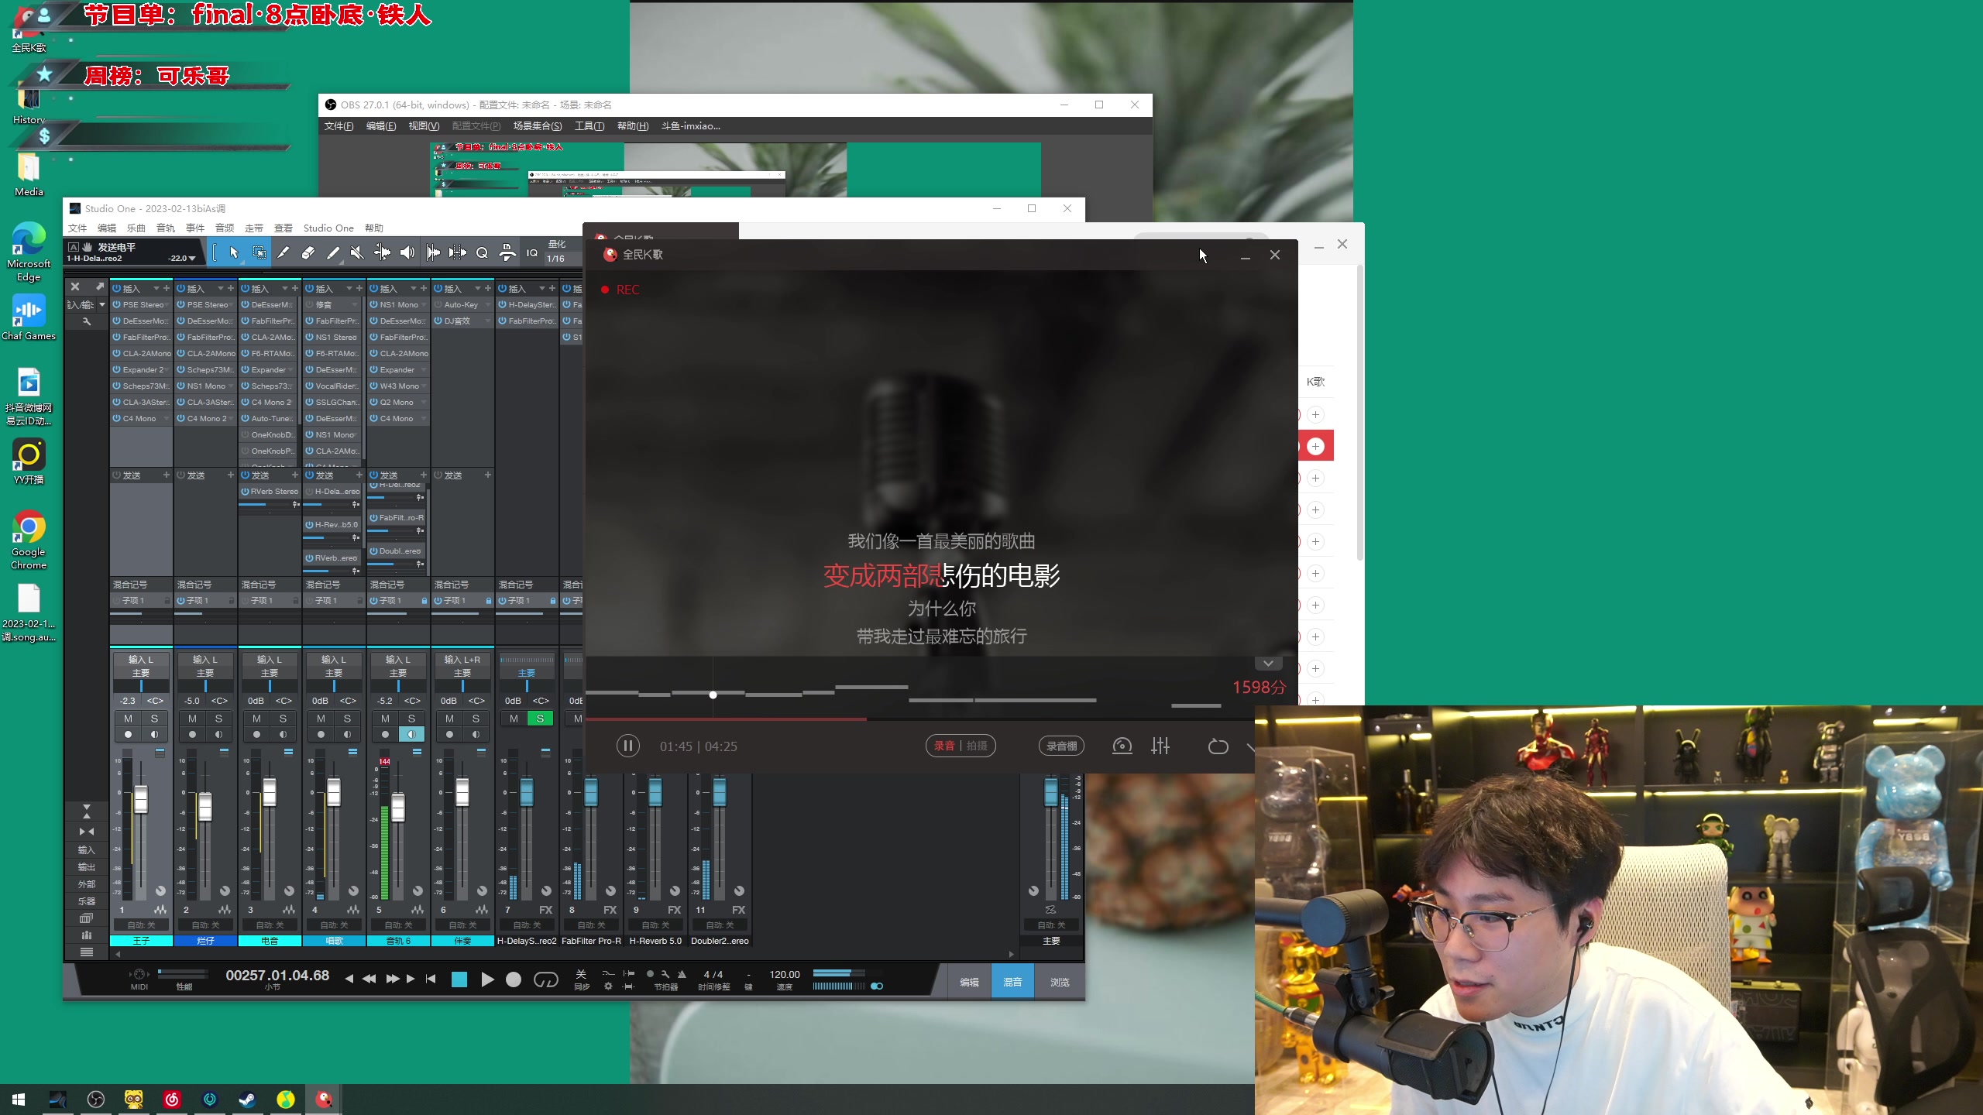The width and height of the screenshot is (1983, 1115).
Task: Collapse the lyrics panel chevron in 全民K歌
Action: tap(1268, 664)
